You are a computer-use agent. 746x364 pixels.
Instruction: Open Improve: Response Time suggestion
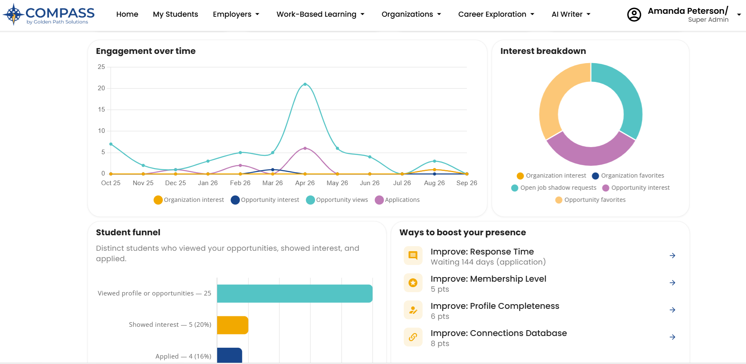(x=540, y=256)
